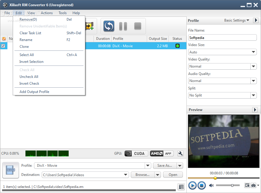Choose Uncheck All menu entry
The width and height of the screenshot is (261, 193).
(49, 77)
